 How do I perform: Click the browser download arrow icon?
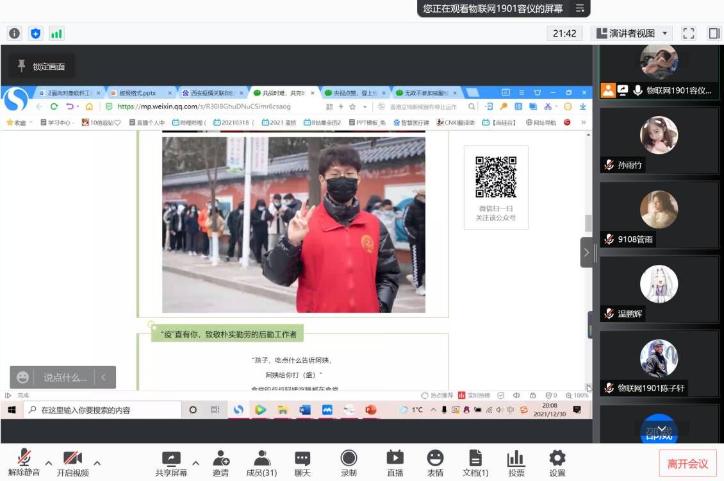pyautogui.click(x=582, y=106)
